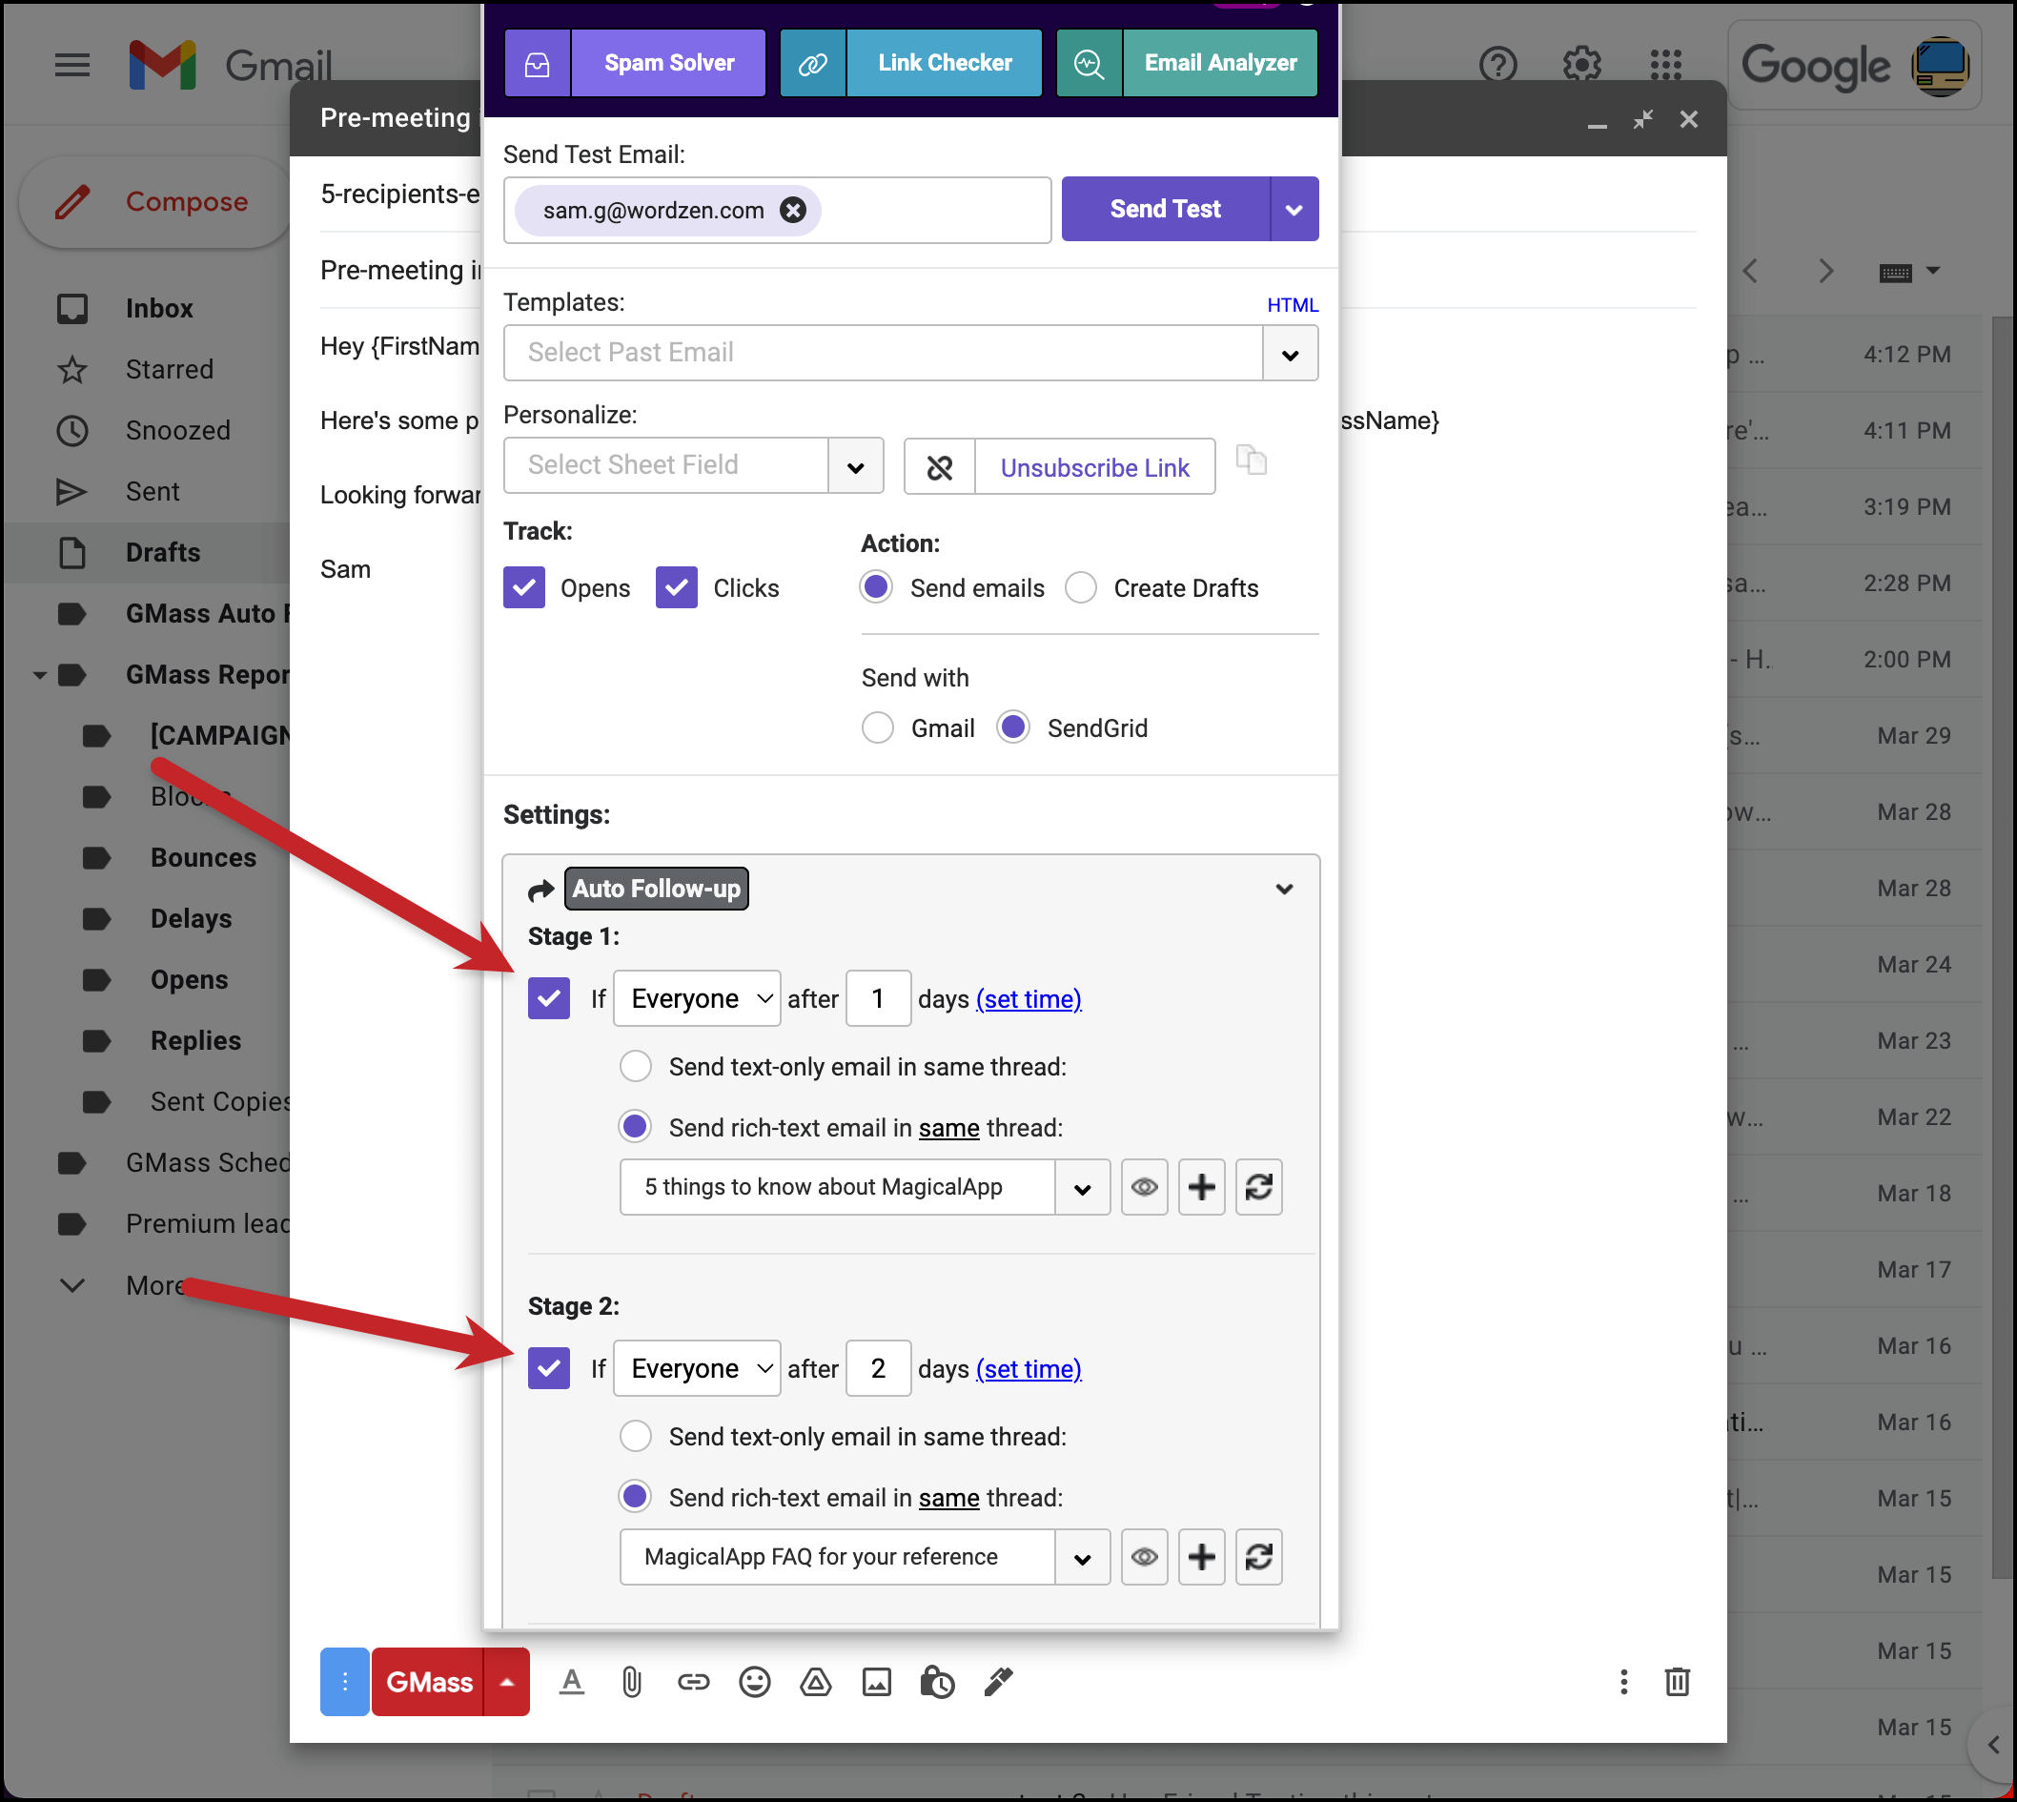Click Stage 1 set time link
The width and height of the screenshot is (2017, 1802).
pyautogui.click(x=1029, y=999)
